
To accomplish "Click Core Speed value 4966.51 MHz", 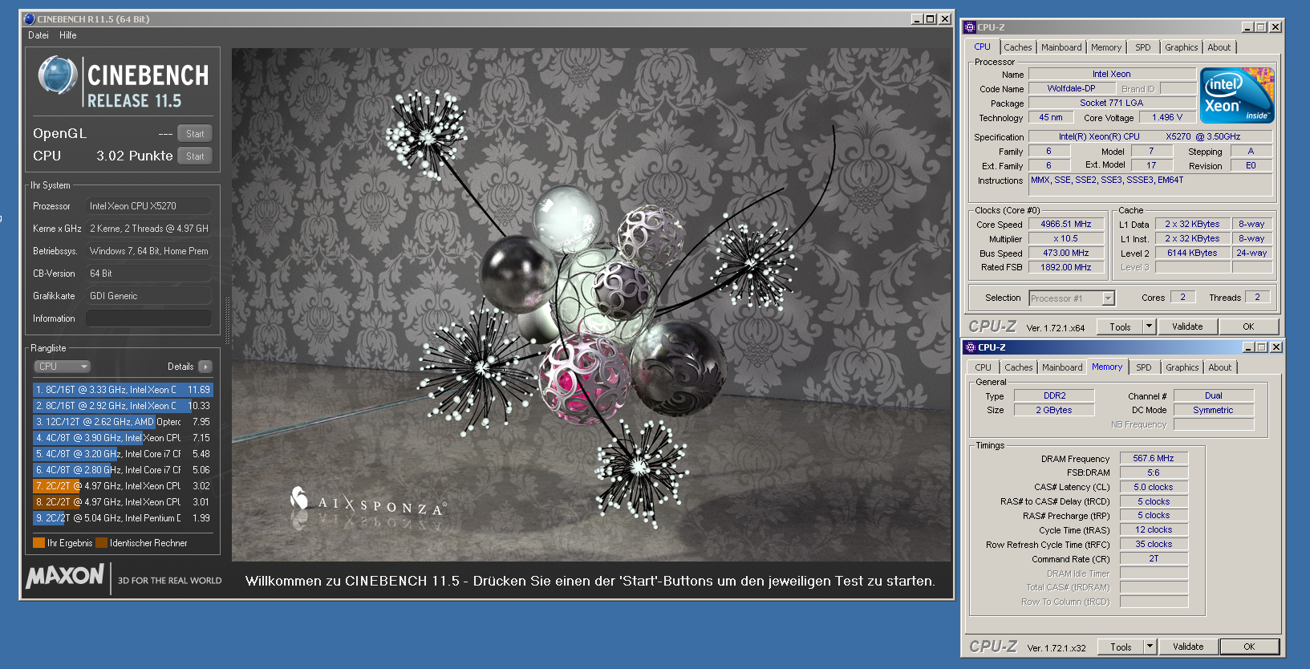I will (x=1066, y=225).
